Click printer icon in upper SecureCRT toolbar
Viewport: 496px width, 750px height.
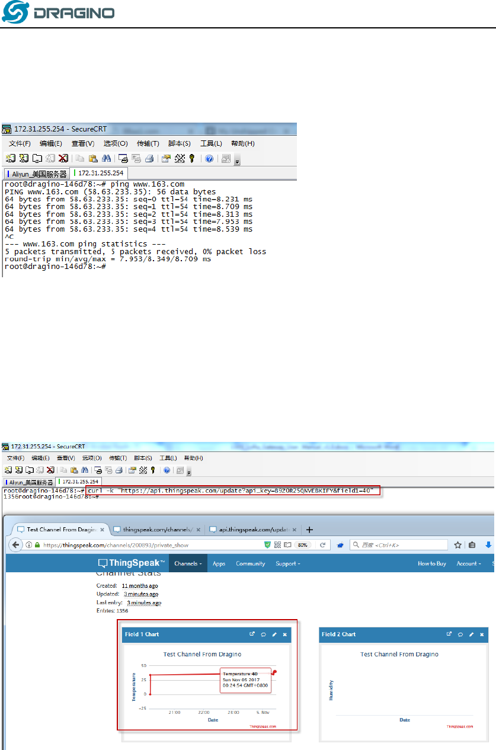pos(150,158)
